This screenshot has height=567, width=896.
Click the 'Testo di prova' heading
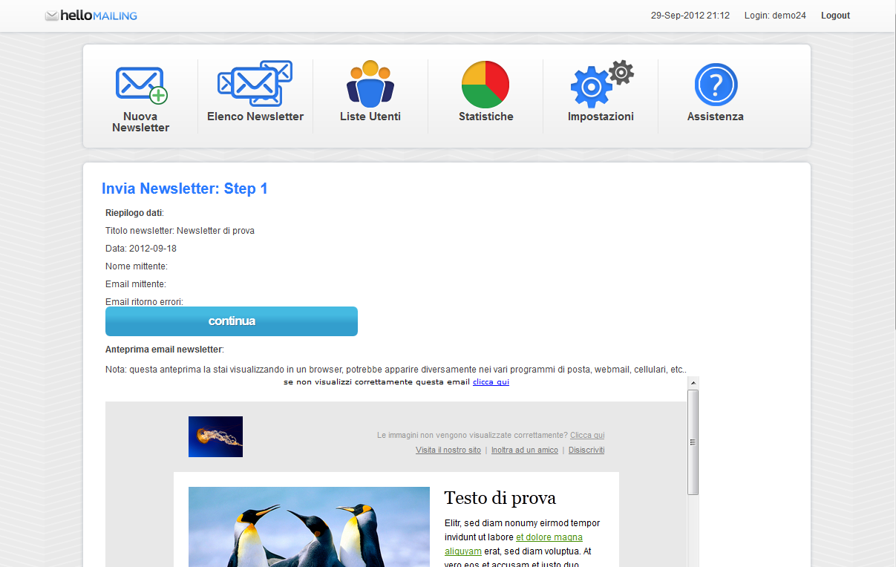(x=500, y=498)
